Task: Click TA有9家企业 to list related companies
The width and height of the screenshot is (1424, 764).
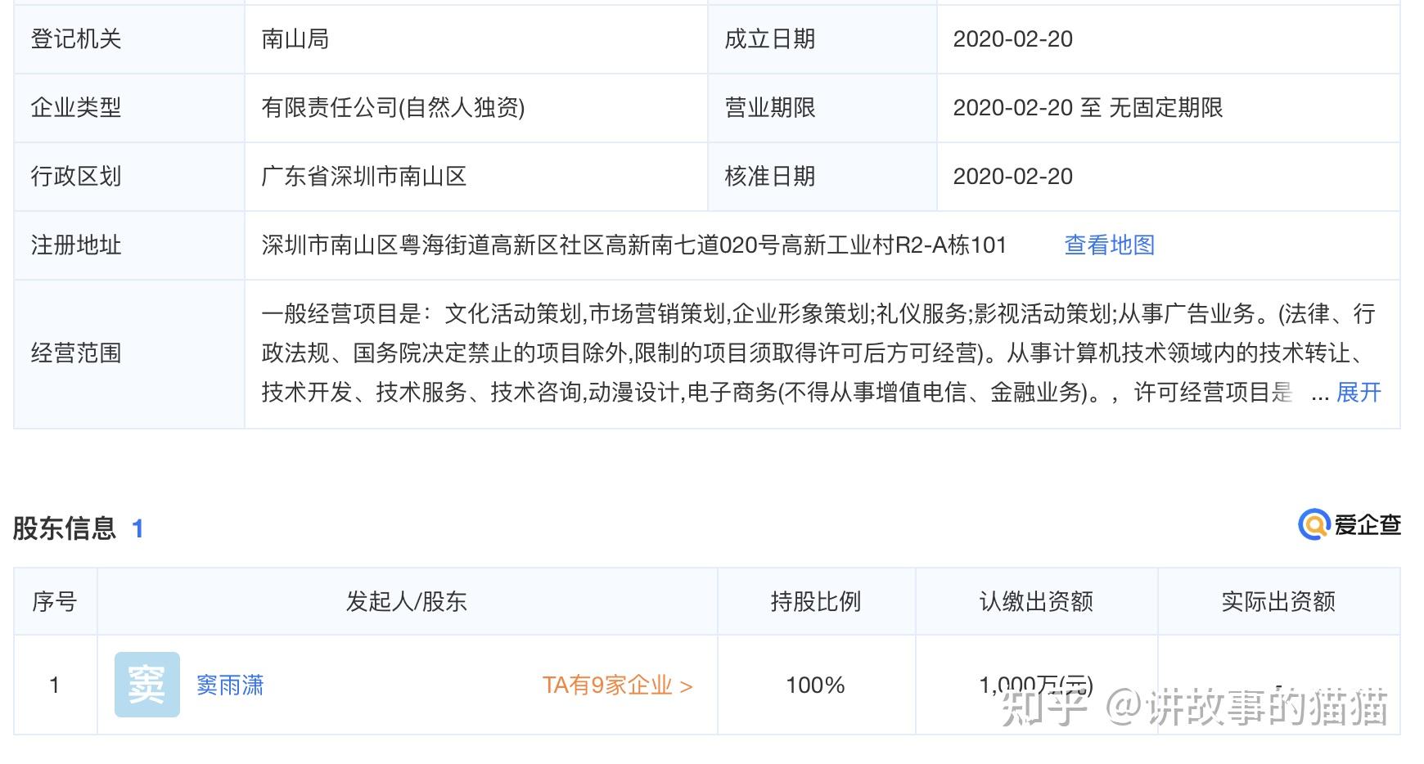Action: 606,684
